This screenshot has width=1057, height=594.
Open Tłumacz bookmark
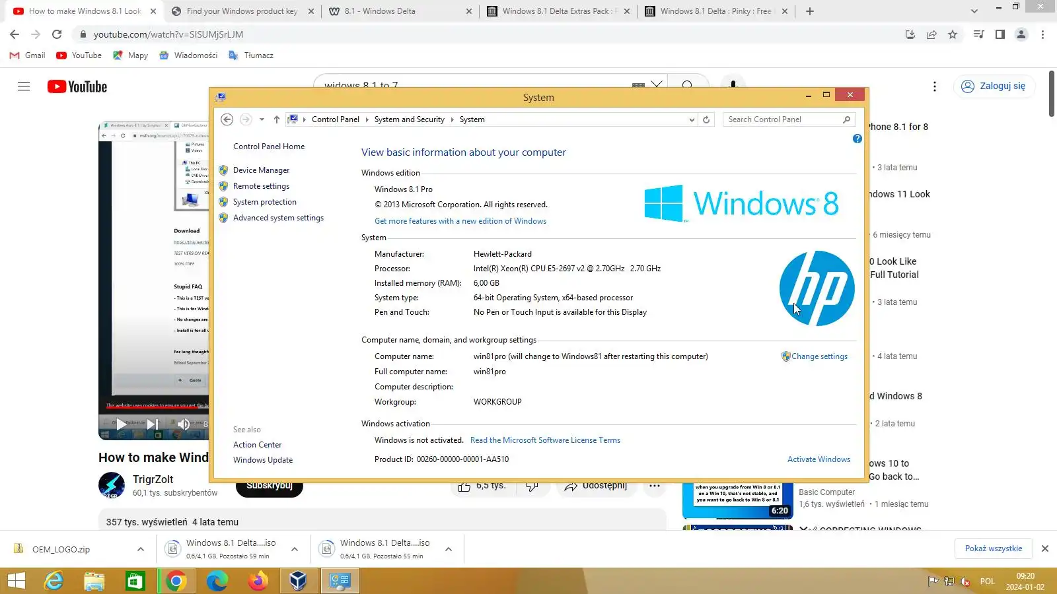[251, 55]
